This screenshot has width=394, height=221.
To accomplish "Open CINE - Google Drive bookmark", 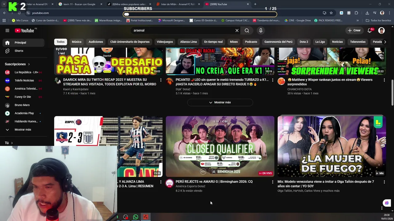I will (x=297, y=21).
